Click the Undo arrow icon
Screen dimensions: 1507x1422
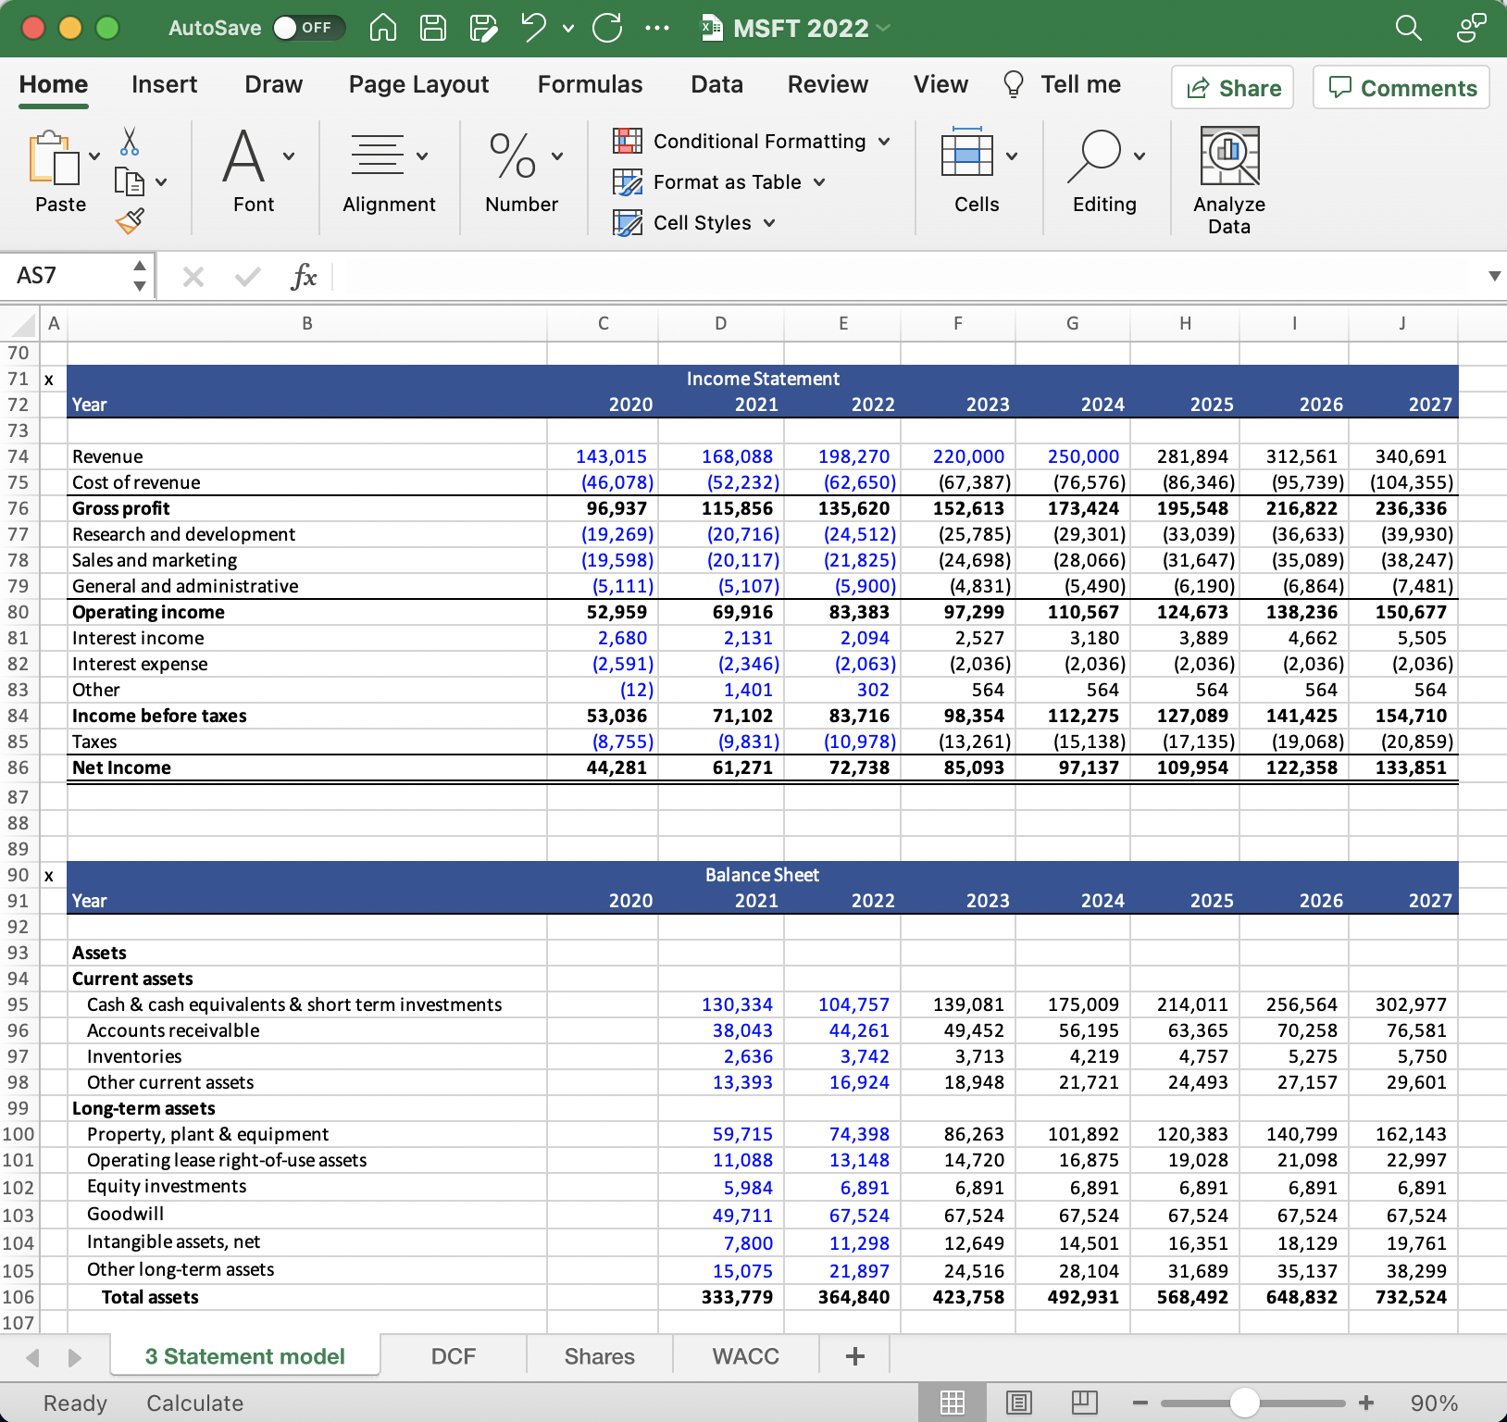pyautogui.click(x=533, y=28)
